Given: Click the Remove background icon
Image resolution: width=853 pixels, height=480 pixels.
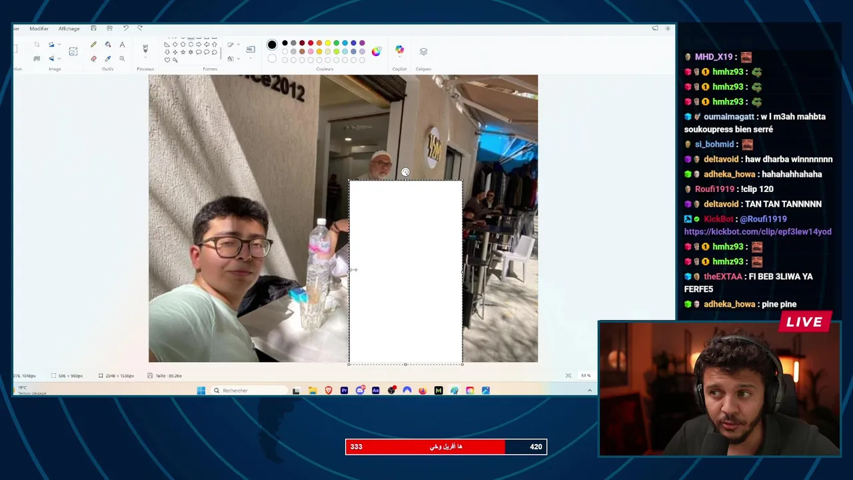Looking at the screenshot, I should (37, 59).
